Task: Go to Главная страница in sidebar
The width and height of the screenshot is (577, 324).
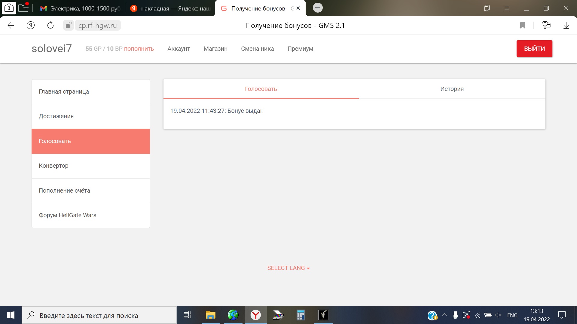Action: 91,92
